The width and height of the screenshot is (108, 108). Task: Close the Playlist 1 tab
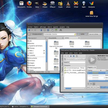click(95, 67)
